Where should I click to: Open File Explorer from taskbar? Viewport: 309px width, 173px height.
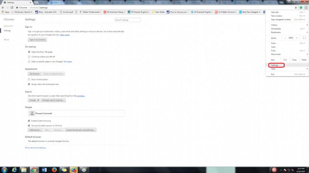[24, 170]
